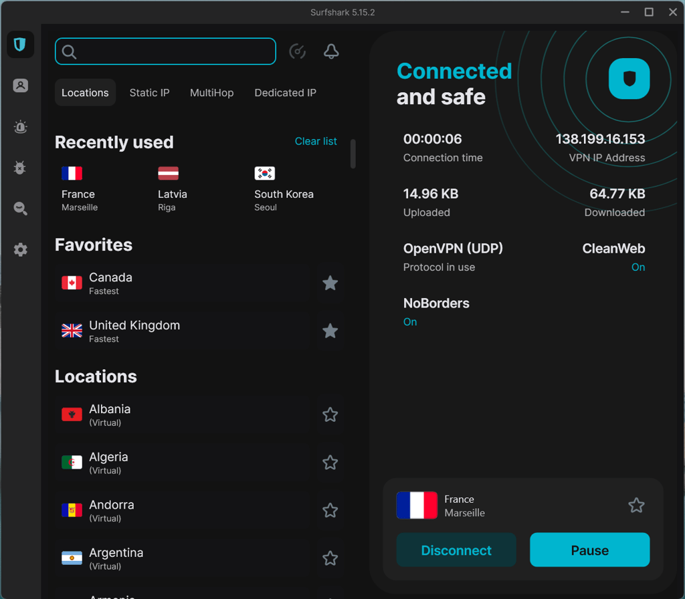Viewport: 685px width, 599px height.
Task: Connect to United Kingdom Fastest favorite
Action: pyautogui.click(x=182, y=332)
